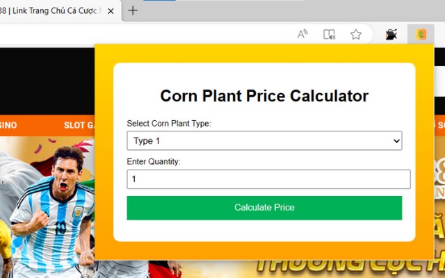The height and width of the screenshot is (278, 445).
Task: Click the black extension icon in toolbar
Action: point(391,34)
